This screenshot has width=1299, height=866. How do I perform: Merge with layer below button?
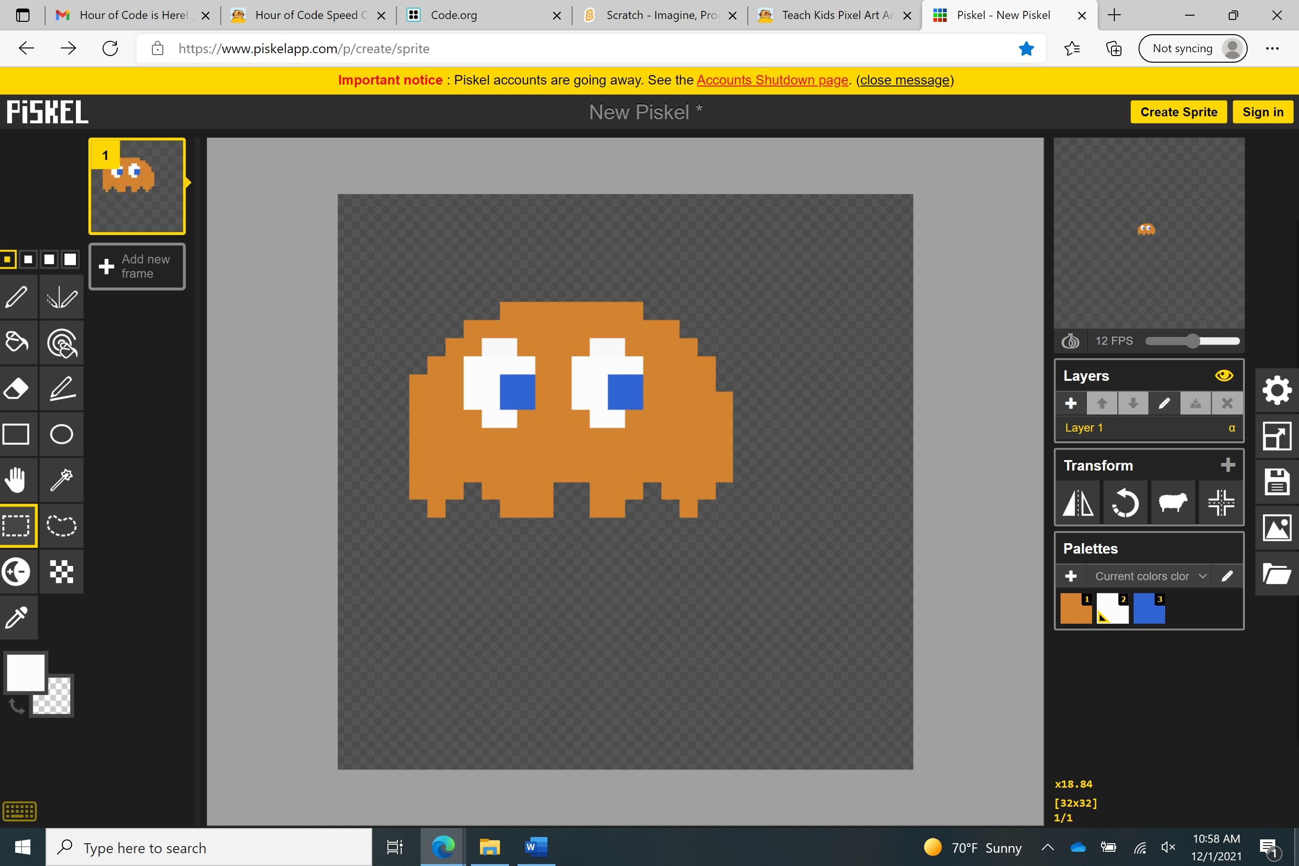click(1195, 404)
